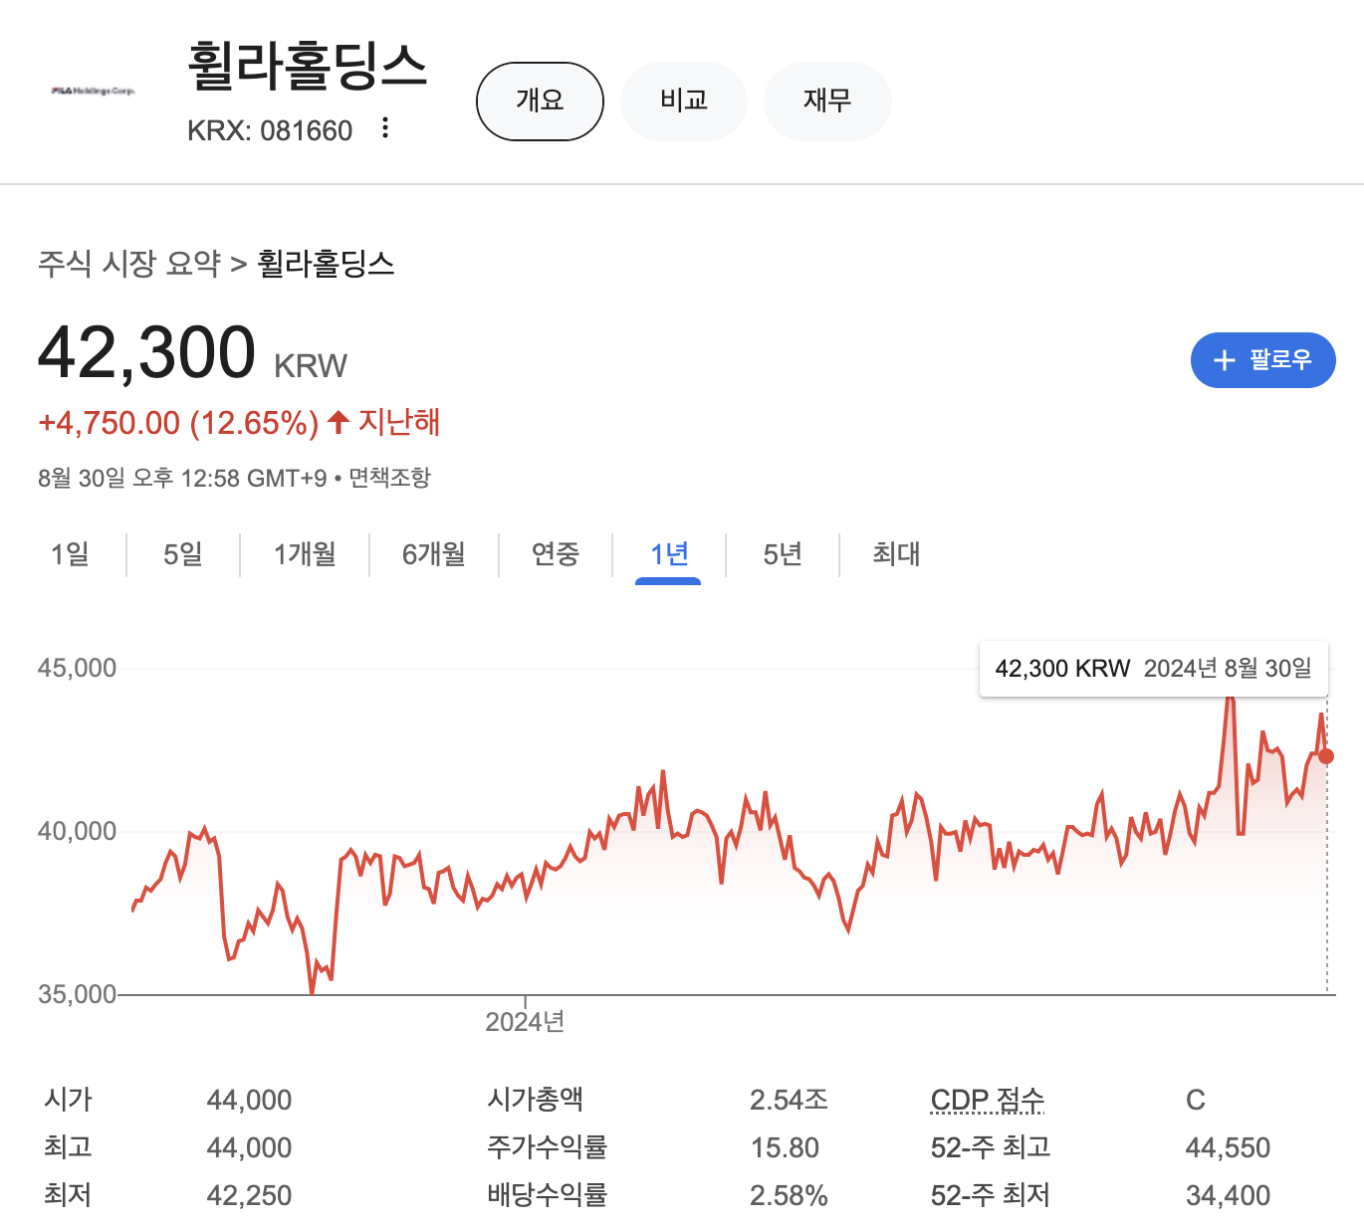Select the 6개월 chart range
The image size is (1364, 1228).
[x=434, y=554]
